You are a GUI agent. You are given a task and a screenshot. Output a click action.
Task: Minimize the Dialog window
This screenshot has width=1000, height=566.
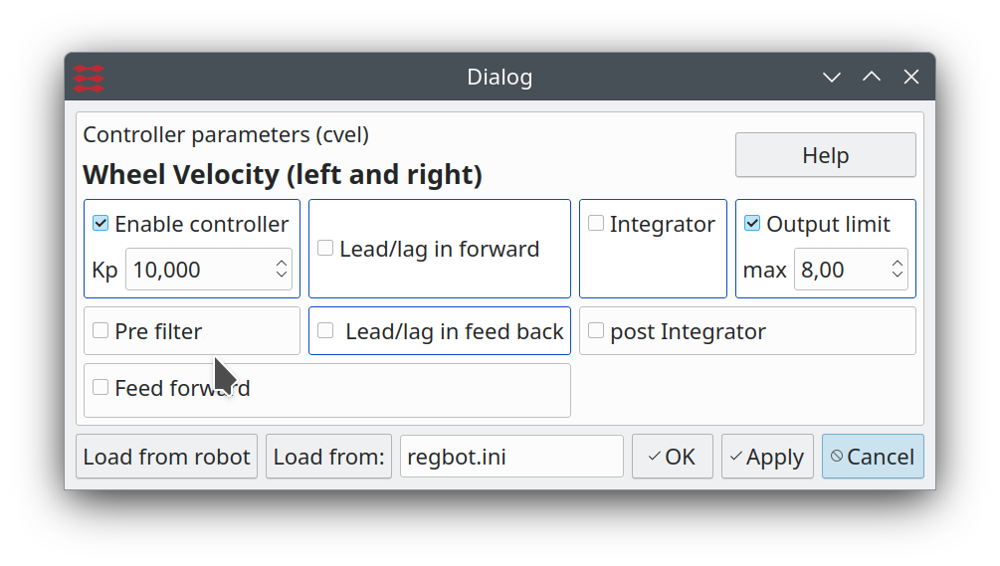tap(832, 78)
